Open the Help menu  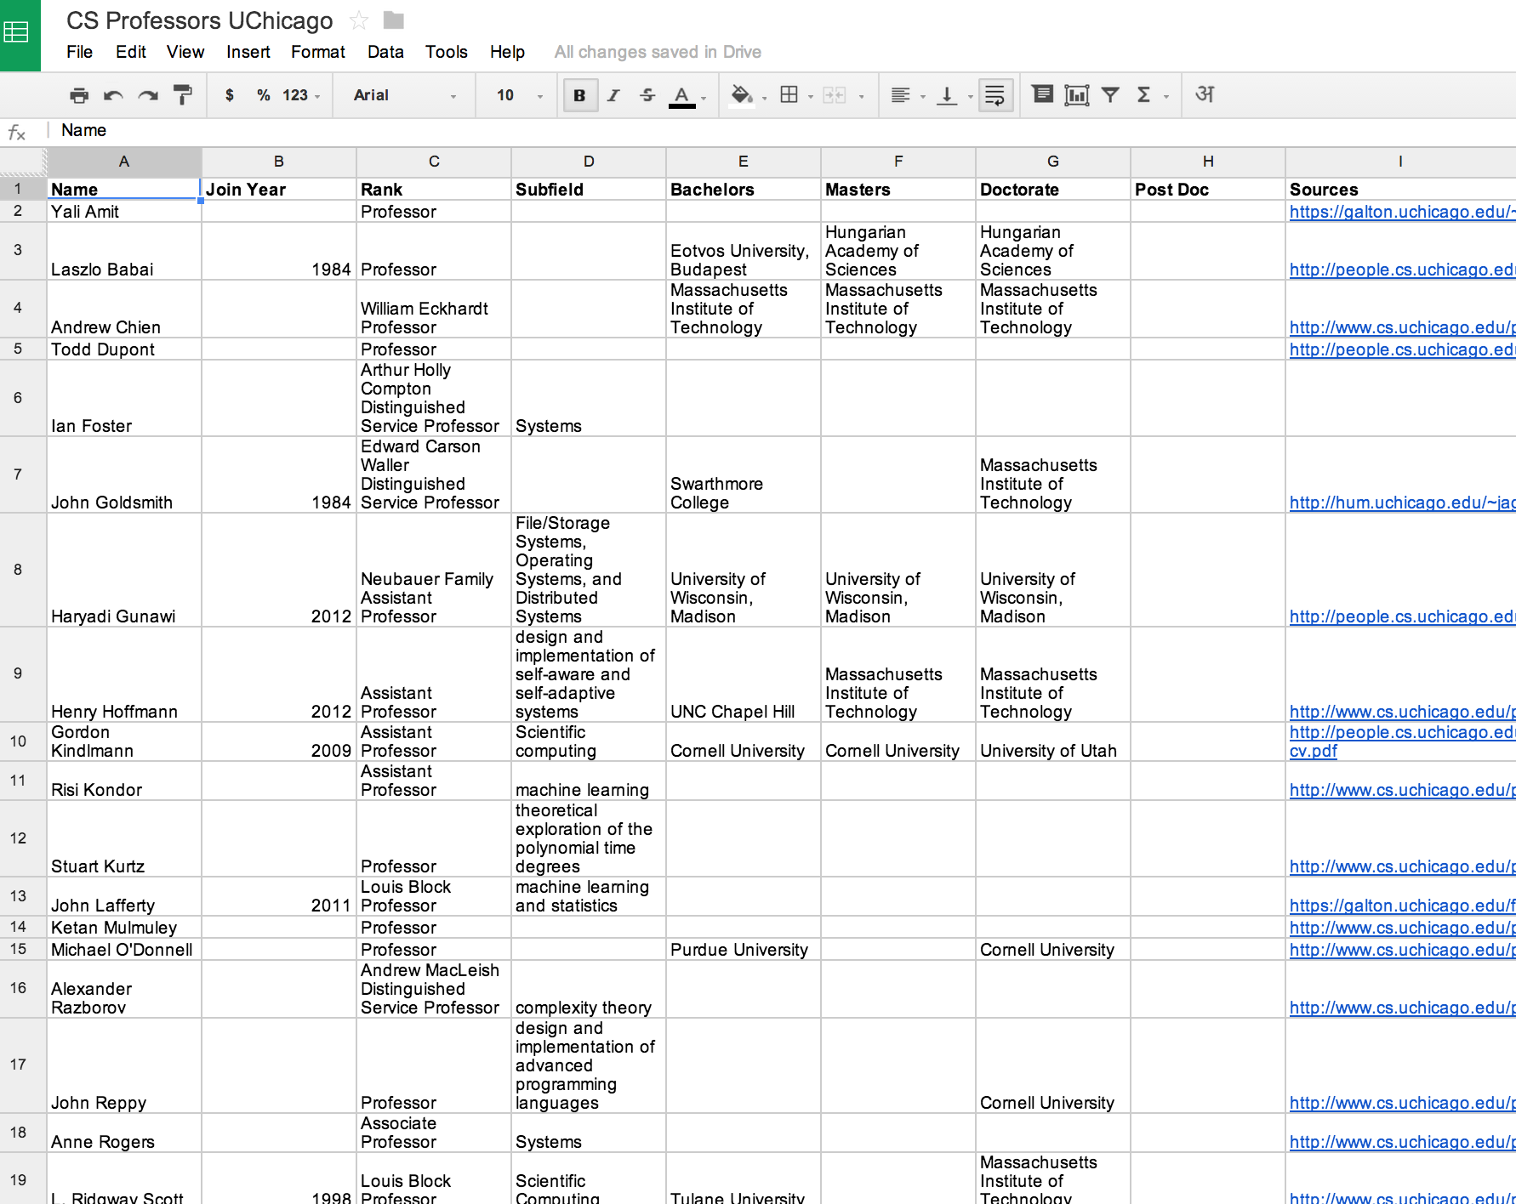click(x=507, y=52)
